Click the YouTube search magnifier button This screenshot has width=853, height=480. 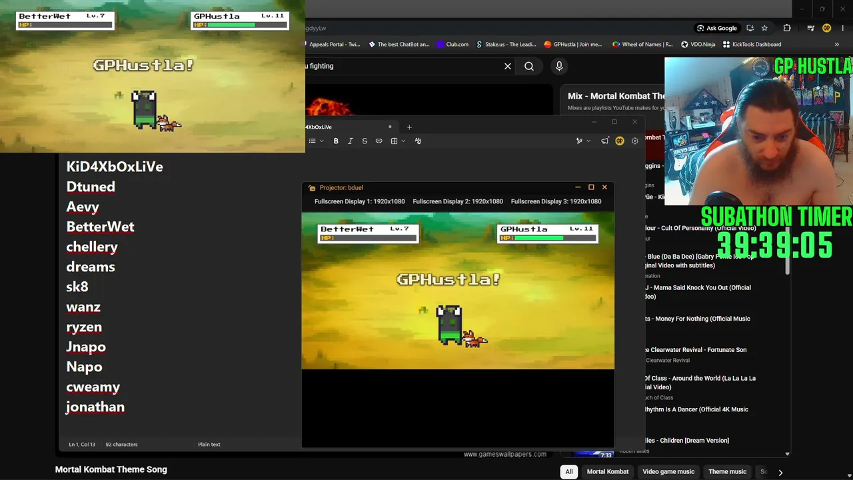[x=529, y=66]
